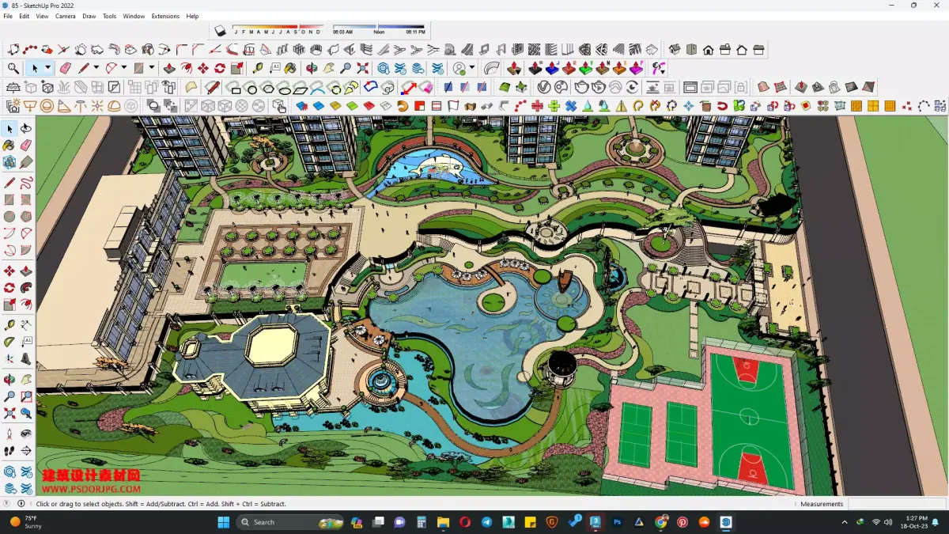Viewport: 949px width, 534px height.
Task: Toggle shadows display on or off
Action: 220,31
